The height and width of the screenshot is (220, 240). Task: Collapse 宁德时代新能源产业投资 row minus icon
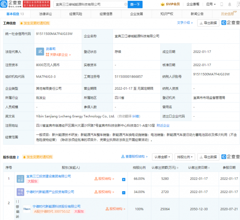point(124,193)
